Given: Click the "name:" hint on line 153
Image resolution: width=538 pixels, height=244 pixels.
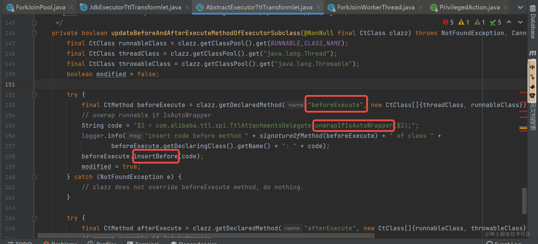Looking at the screenshot, I should (296, 105).
